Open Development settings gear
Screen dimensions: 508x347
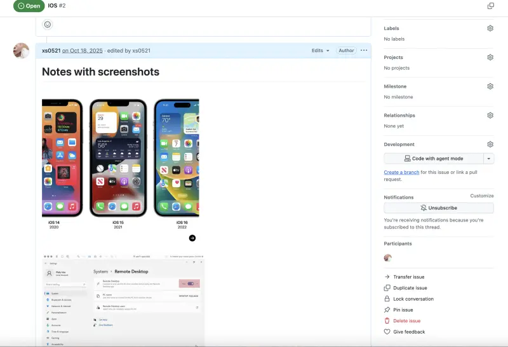coord(490,145)
